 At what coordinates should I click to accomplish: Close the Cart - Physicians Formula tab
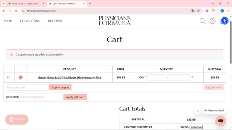pyautogui.click(x=84, y=4)
